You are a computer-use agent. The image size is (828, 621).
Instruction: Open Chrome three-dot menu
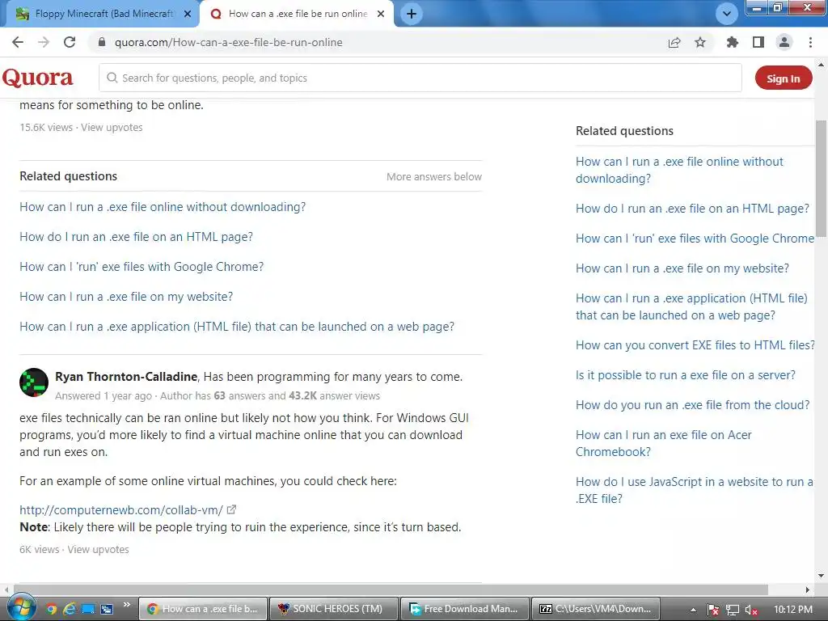point(810,42)
